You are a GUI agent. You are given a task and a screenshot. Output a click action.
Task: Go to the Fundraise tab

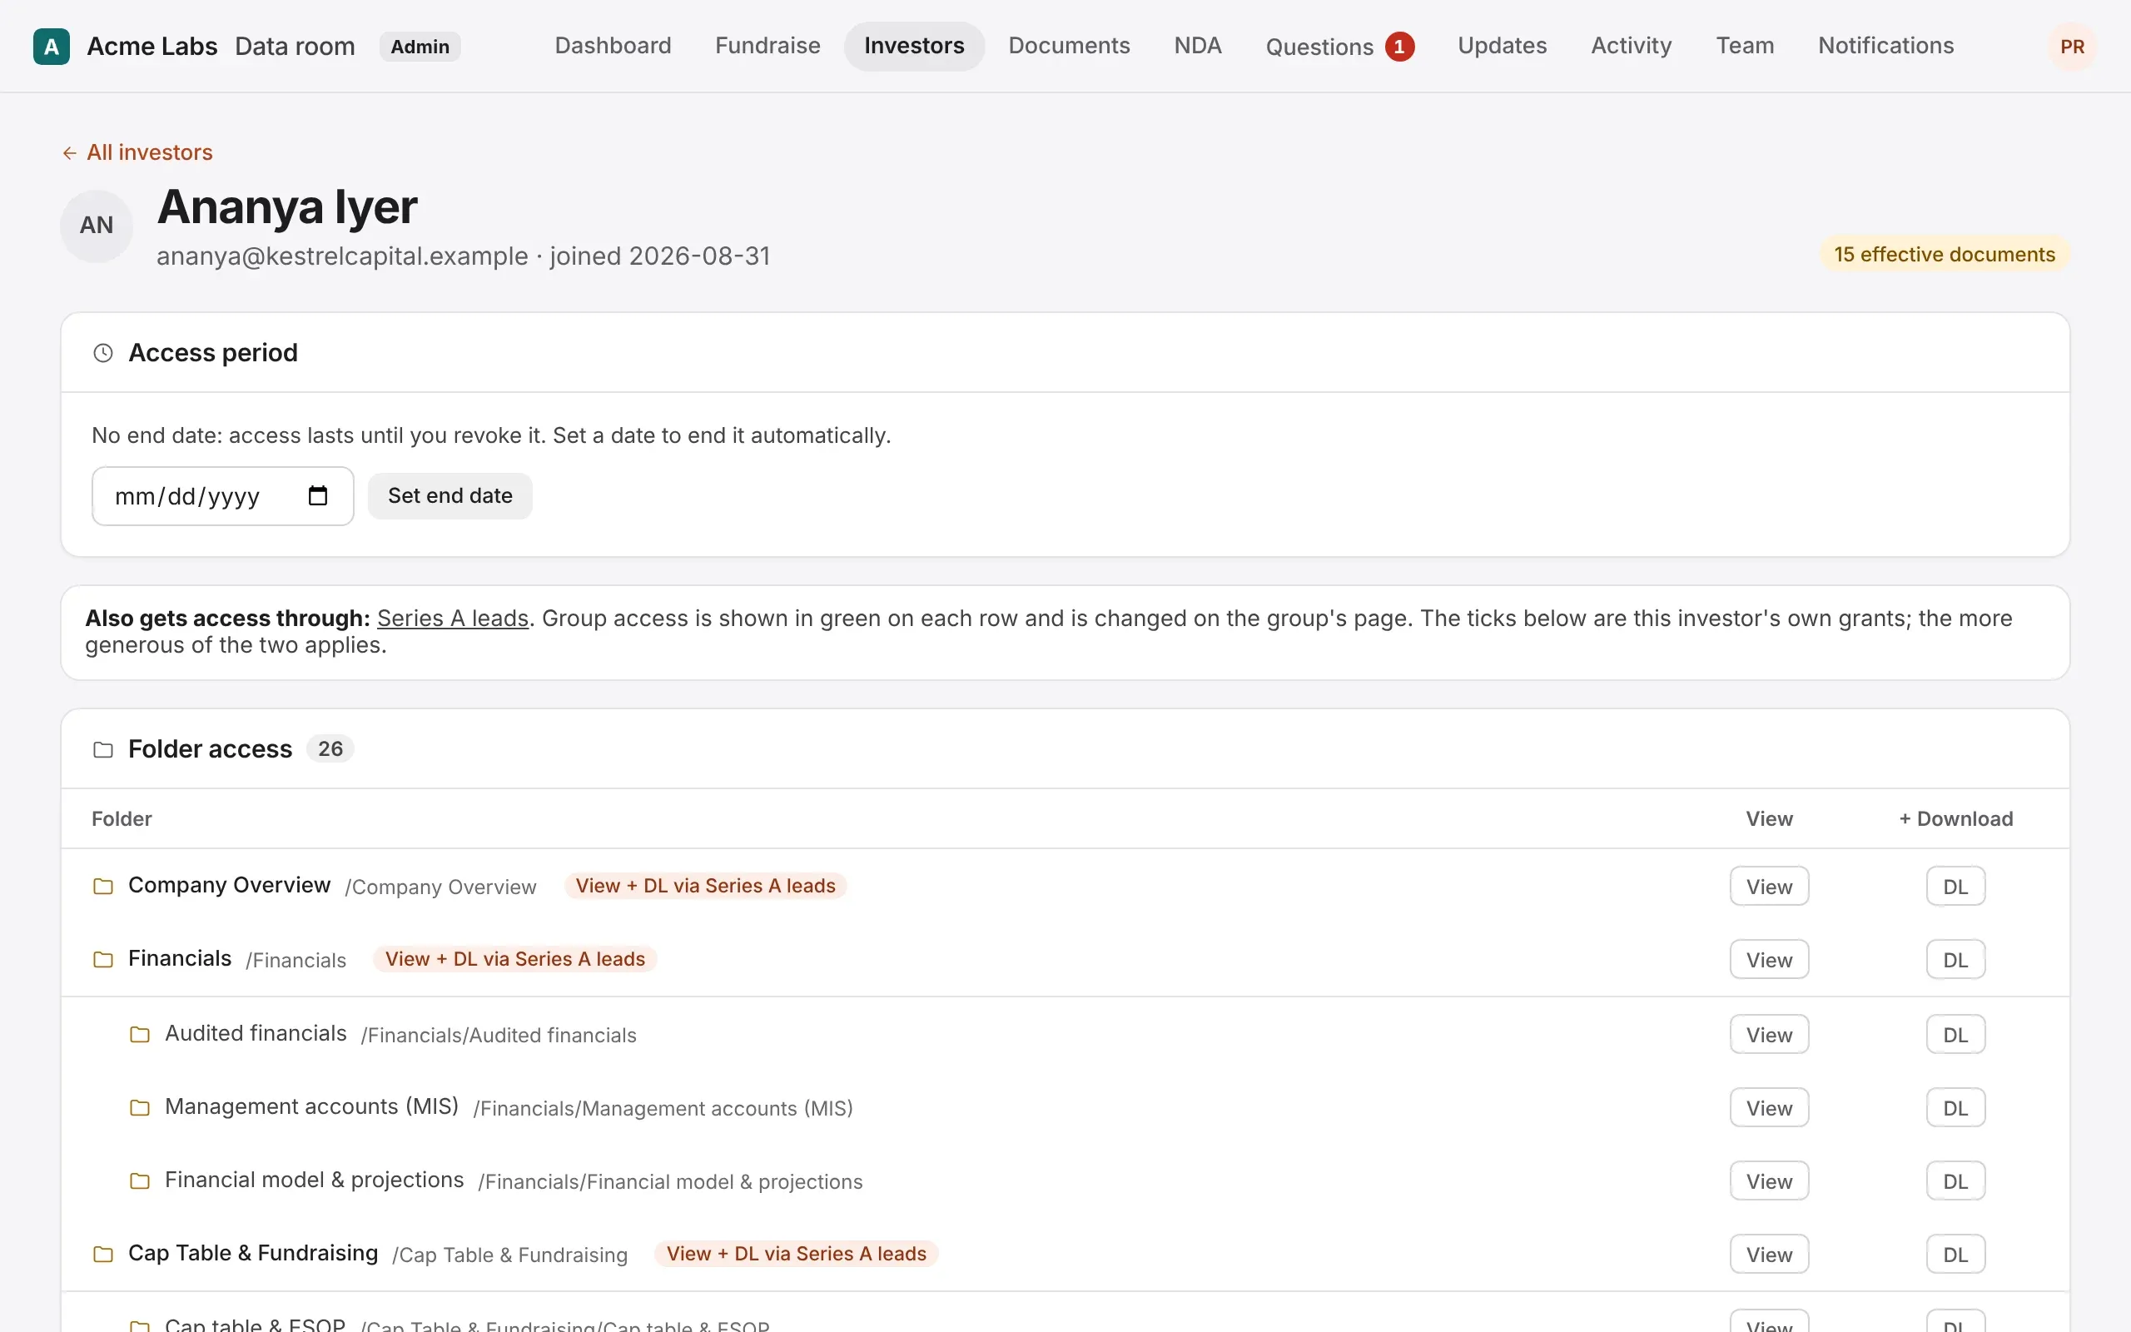(x=767, y=46)
